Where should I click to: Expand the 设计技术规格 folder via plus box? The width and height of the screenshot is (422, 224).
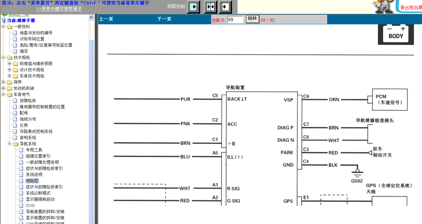point(10,70)
